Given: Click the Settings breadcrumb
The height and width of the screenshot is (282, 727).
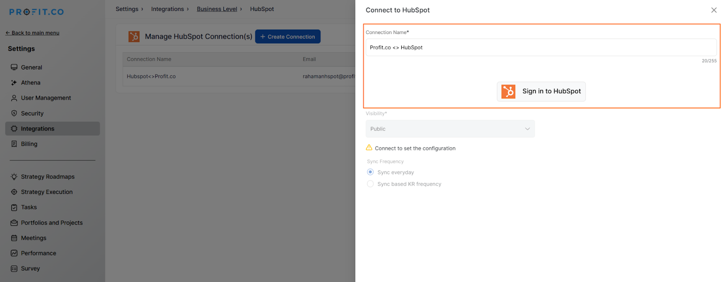Looking at the screenshot, I should point(127,9).
